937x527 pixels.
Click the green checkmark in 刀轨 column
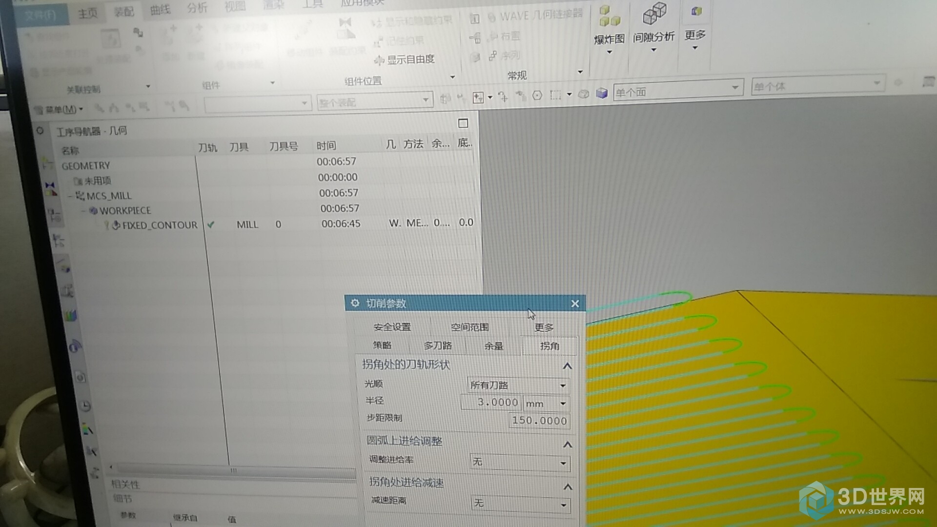(211, 225)
